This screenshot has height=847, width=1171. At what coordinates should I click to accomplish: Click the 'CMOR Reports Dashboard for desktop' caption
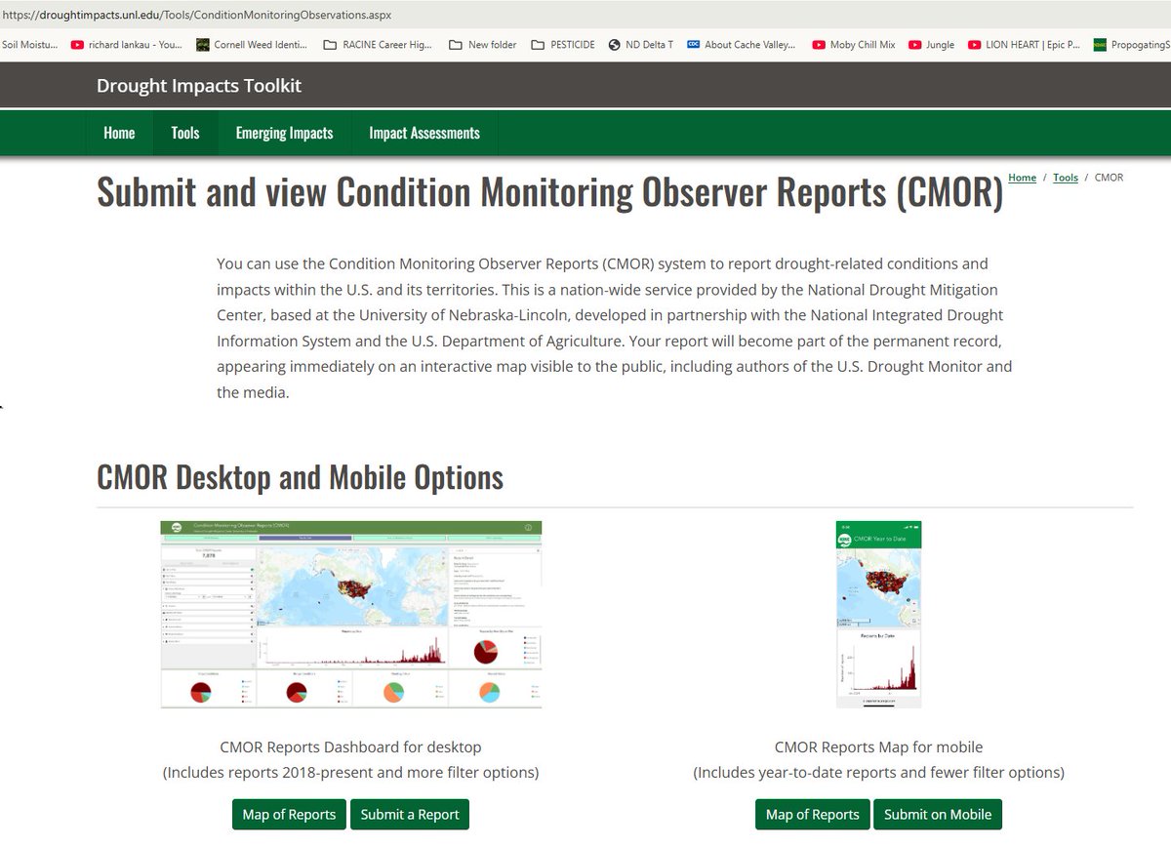click(350, 747)
